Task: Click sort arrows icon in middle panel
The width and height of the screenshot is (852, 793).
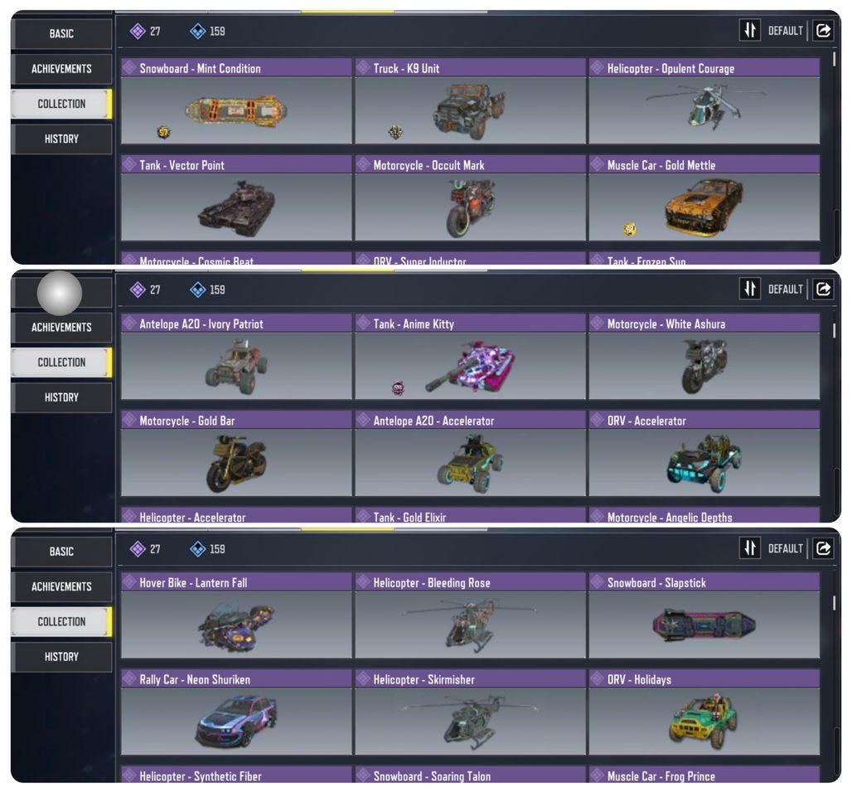Action: click(x=750, y=289)
